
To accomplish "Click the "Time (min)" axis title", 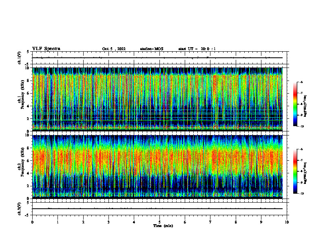I will coord(163,226).
